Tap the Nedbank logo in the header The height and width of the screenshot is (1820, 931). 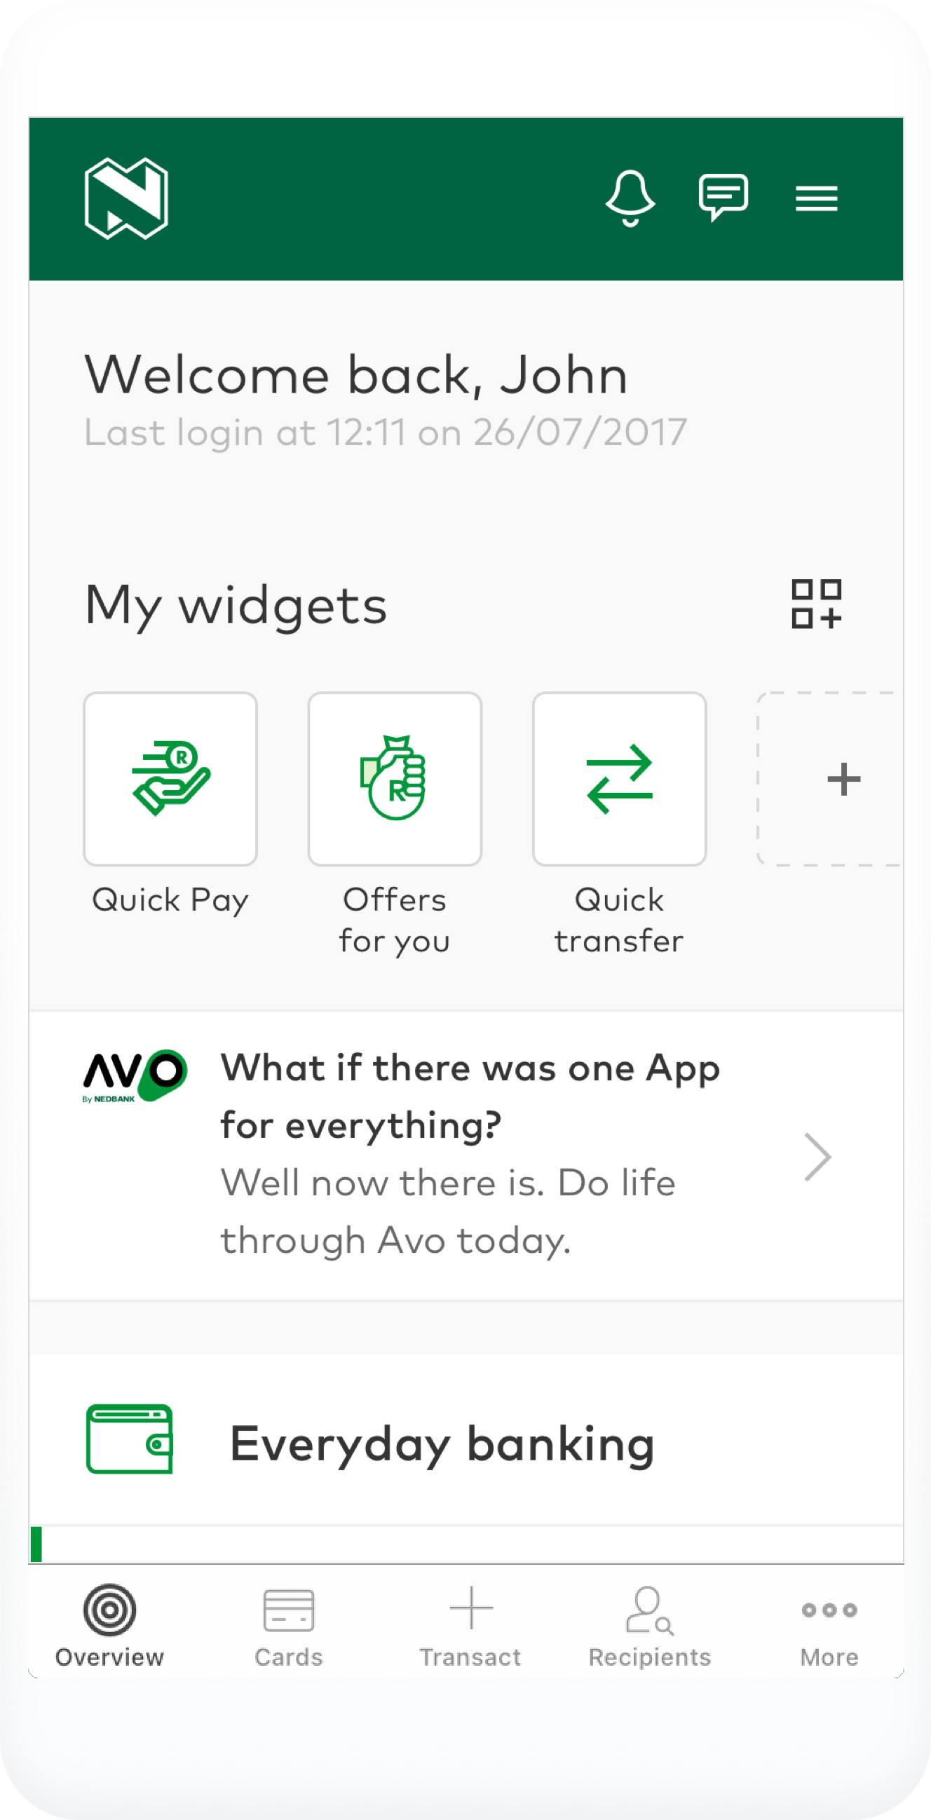point(126,198)
